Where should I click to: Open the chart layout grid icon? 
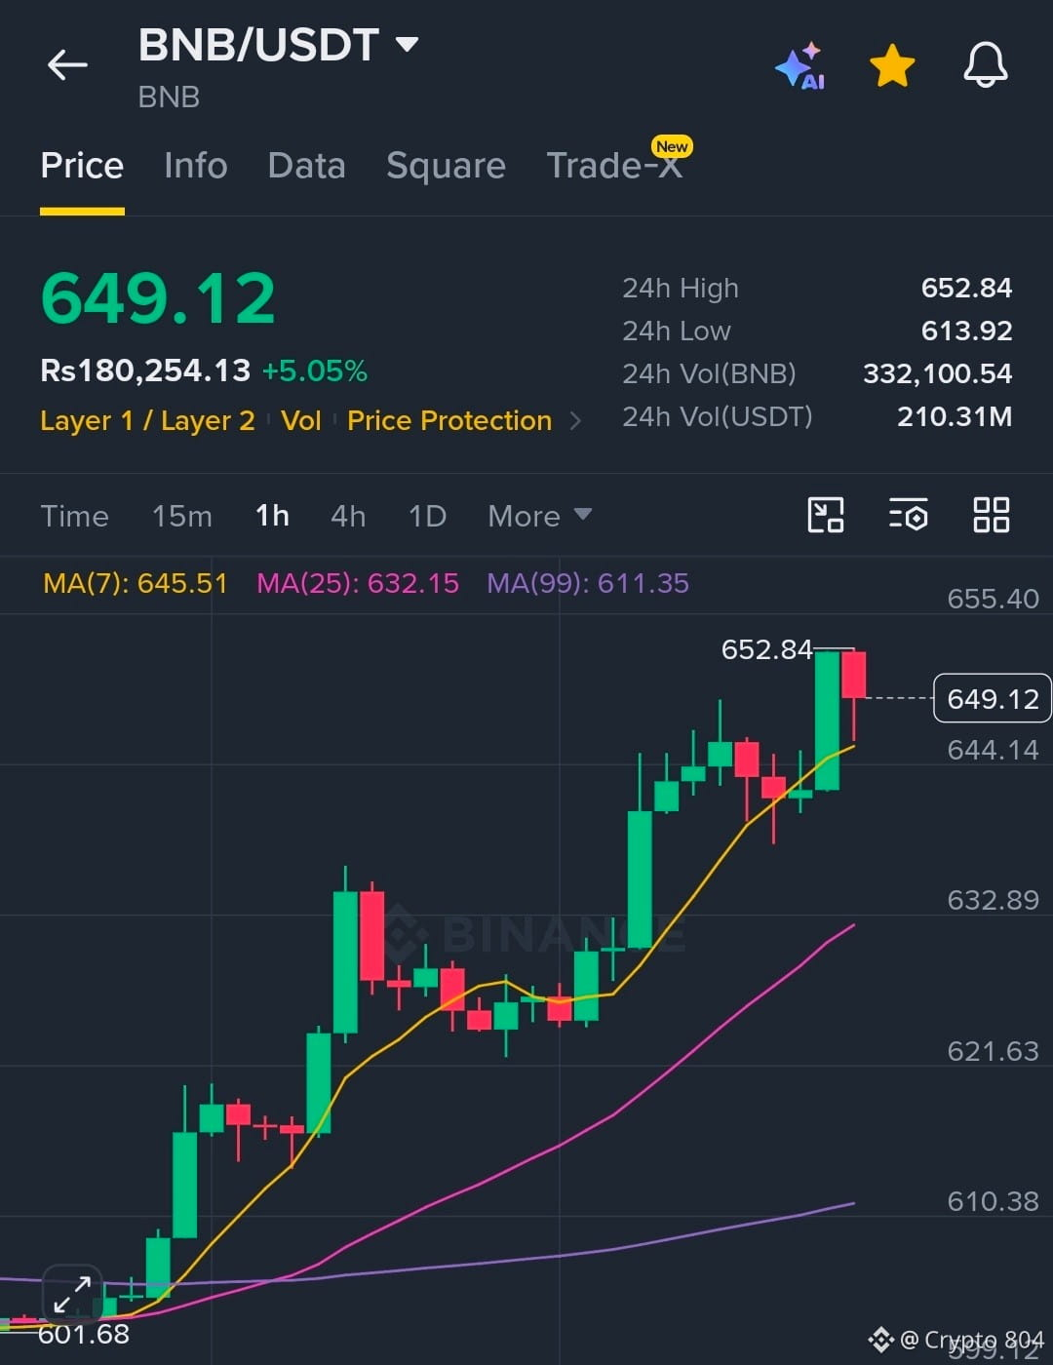[x=992, y=515]
